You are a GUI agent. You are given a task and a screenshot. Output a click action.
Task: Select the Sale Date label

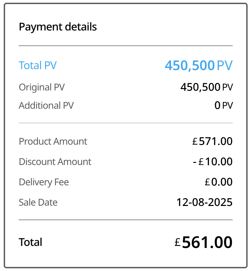pos(38,202)
